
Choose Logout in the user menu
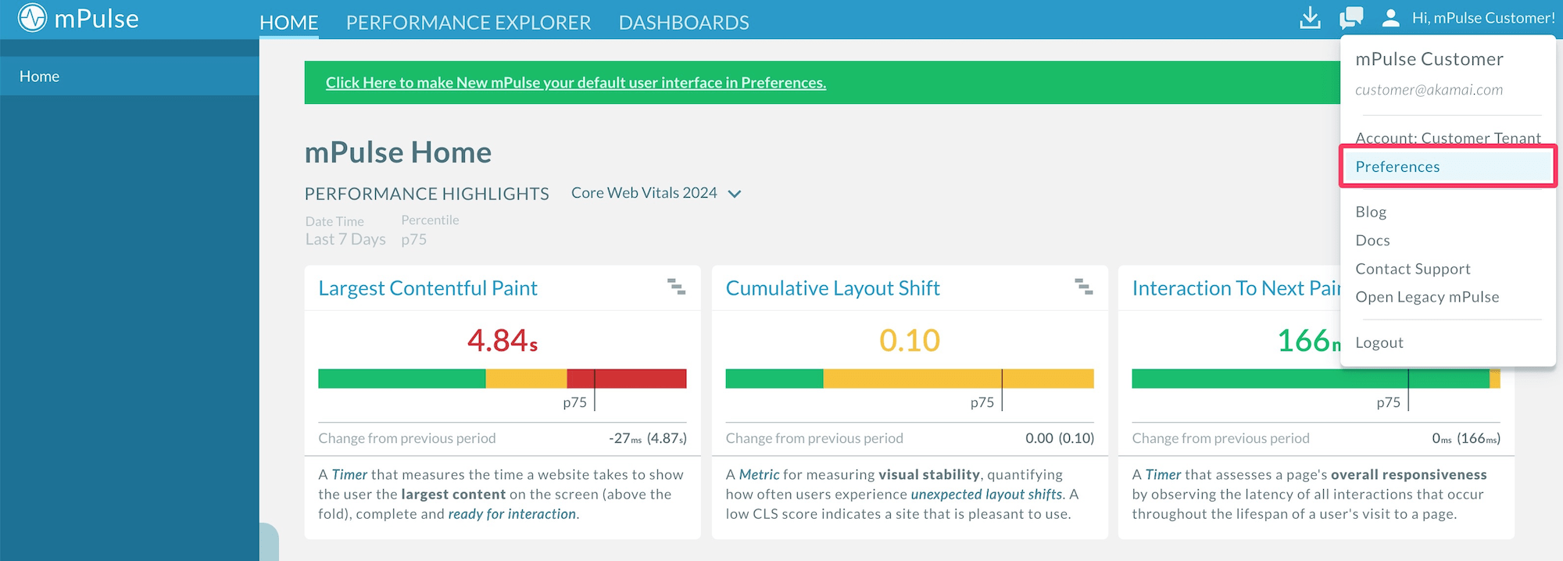tap(1379, 342)
